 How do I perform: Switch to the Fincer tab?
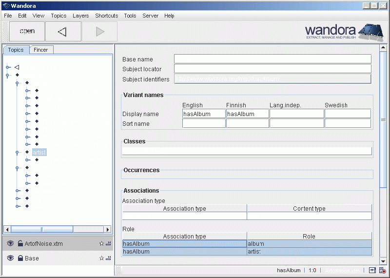tap(41, 50)
